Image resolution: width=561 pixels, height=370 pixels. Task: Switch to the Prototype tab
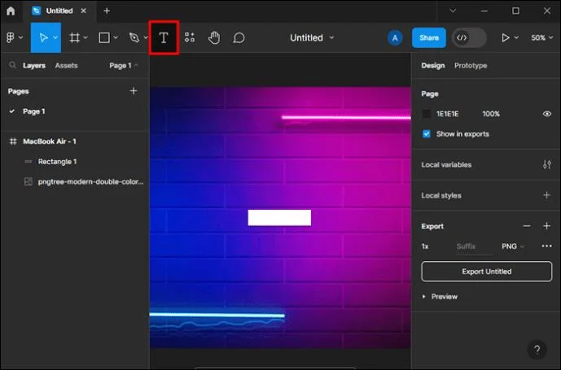[471, 65]
